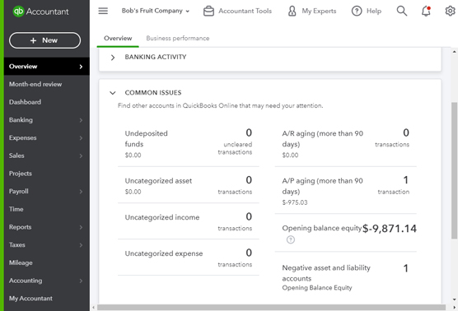Image resolution: width=458 pixels, height=311 pixels.
Task: Open A/P aging (more than 90 days)
Action: click(x=345, y=190)
